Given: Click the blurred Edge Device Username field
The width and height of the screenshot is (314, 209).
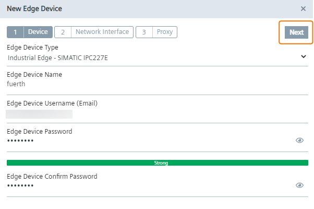Looking at the screenshot, I should [x=40, y=113].
